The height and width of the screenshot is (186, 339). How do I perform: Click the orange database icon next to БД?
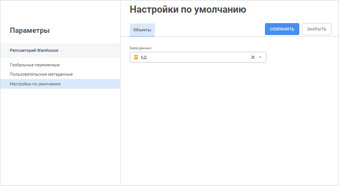pos(136,57)
